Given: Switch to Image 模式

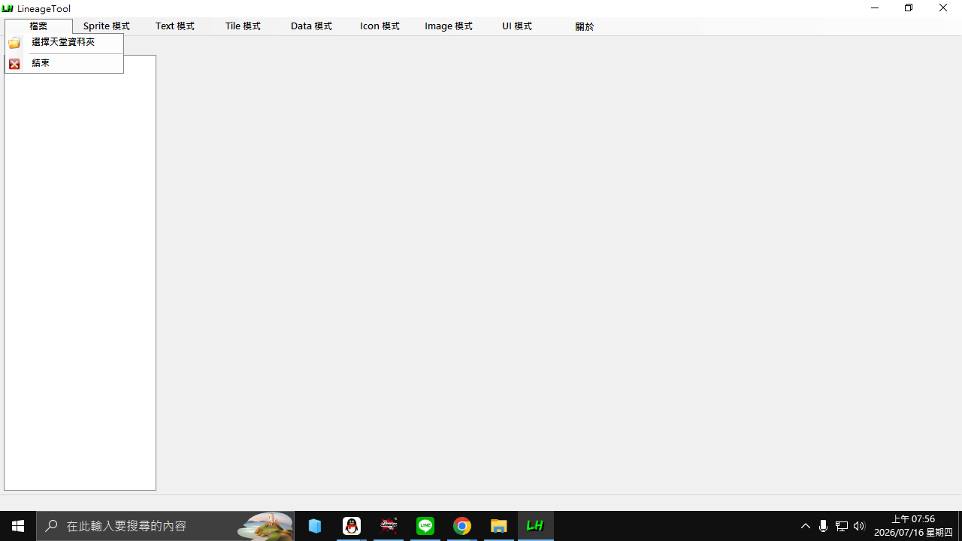Looking at the screenshot, I should pyautogui.click(x=449, y=26).
